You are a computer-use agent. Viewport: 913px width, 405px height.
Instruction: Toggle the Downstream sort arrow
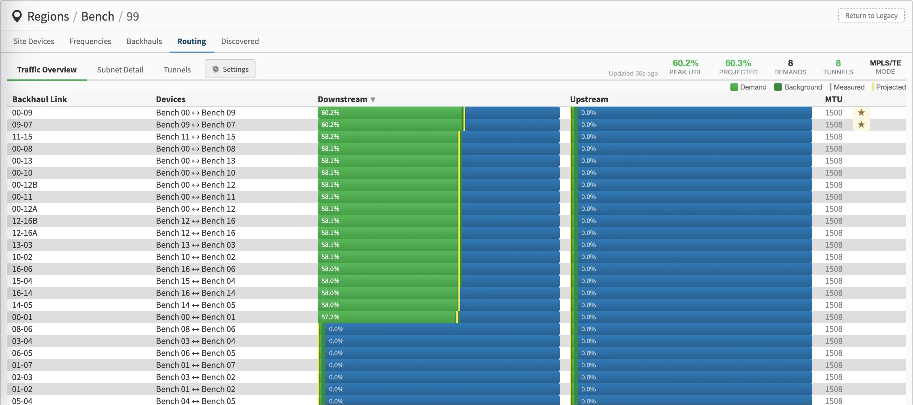(x=372, y=100)
